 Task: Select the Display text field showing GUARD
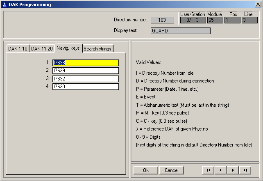tap(180, 31)
